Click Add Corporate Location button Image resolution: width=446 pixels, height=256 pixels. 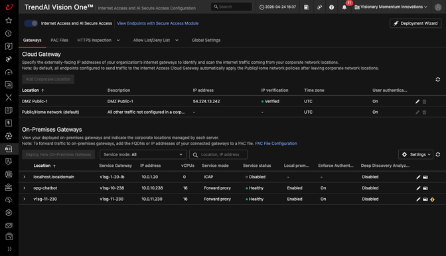(x=48, y=79)
